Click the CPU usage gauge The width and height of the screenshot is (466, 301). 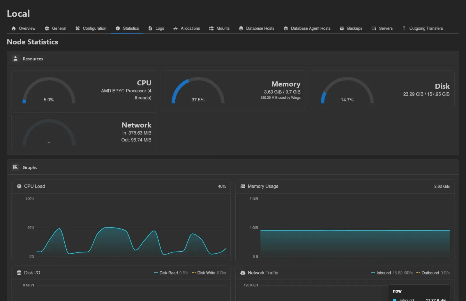[x=49, y=90]
